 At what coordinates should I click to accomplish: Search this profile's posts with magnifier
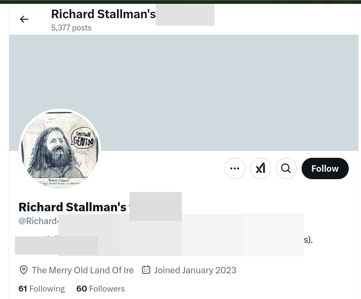[x=286, y=168]
